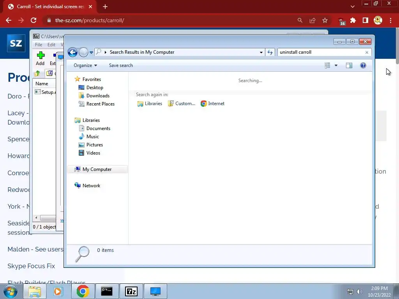Open Explorer help question mark icon
399x299 pixels.
pyautogui.click(x=363, y=65)
